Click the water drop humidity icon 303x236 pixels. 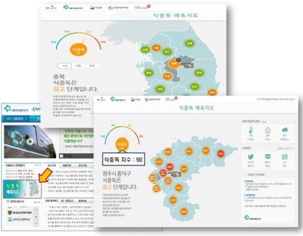point(268,130)
